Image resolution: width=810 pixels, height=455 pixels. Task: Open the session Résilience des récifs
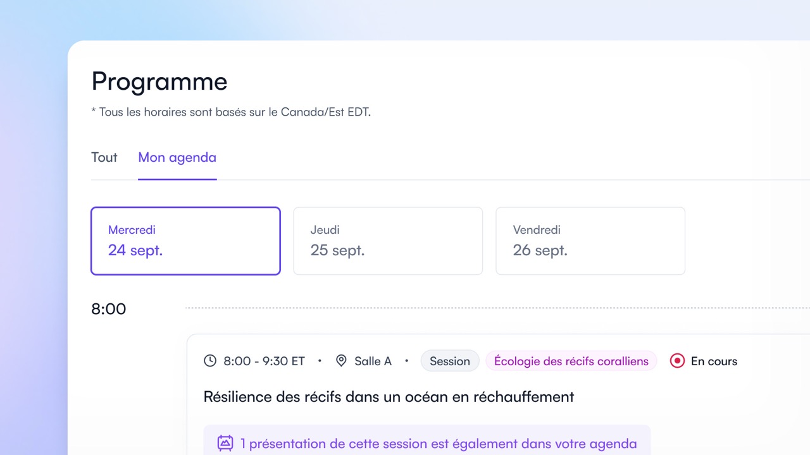pyautogui.click(x=388, y=397)
